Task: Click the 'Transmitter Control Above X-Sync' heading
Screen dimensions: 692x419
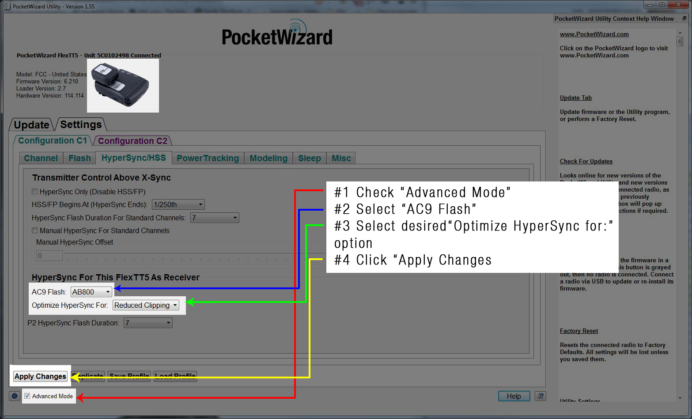Action: (102, 177)
